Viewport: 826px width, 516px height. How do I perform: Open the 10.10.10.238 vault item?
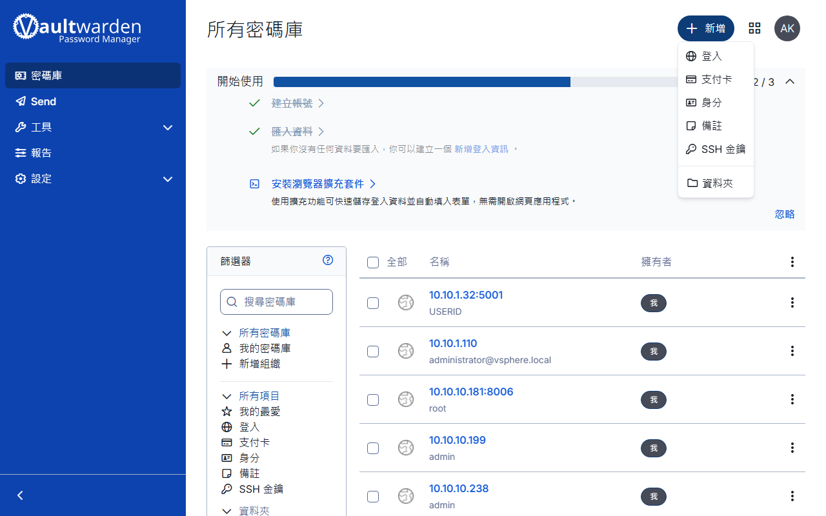[459, 488]
